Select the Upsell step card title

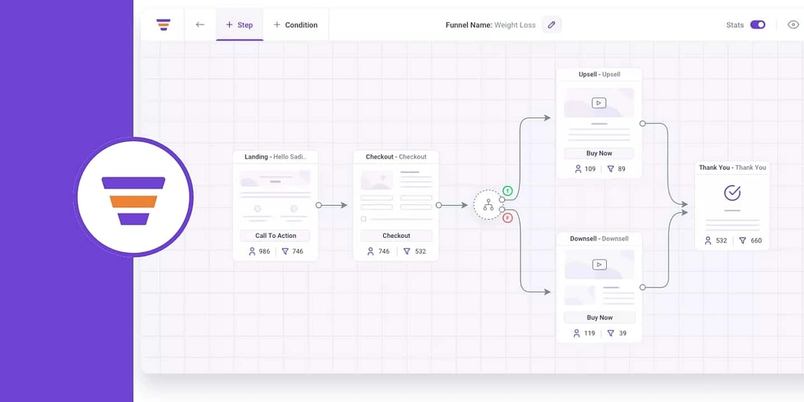(599, 75)
